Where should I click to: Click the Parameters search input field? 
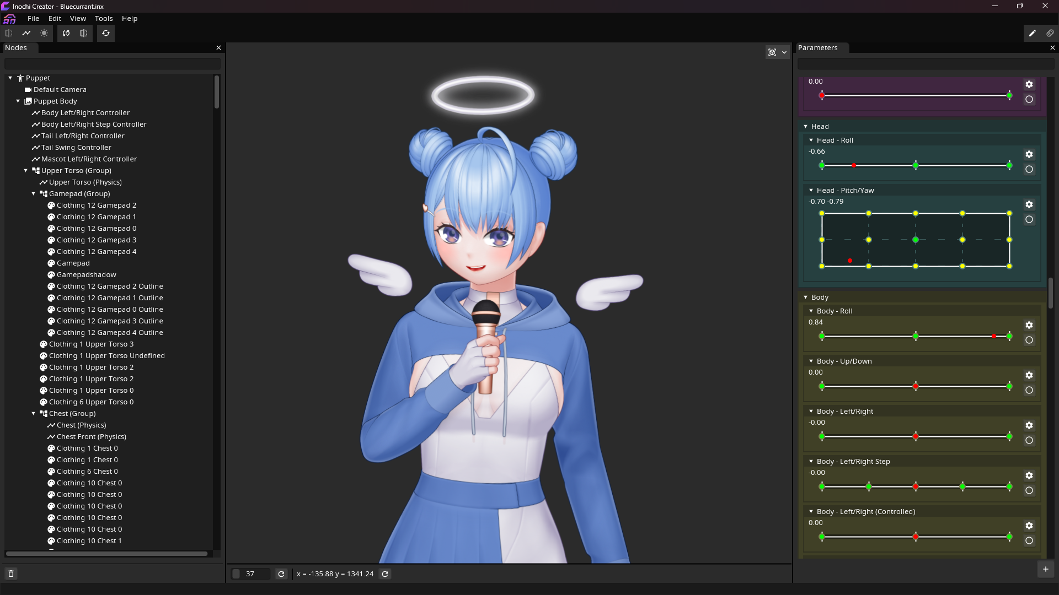pos(926,64)
